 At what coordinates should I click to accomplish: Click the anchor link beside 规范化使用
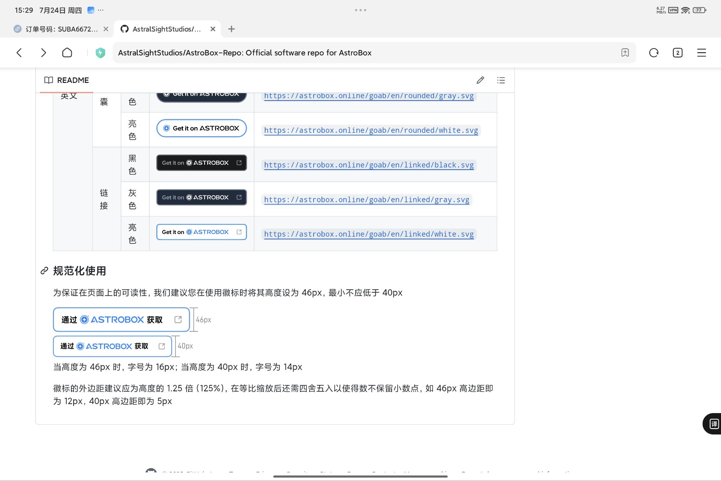pos(44,271)
